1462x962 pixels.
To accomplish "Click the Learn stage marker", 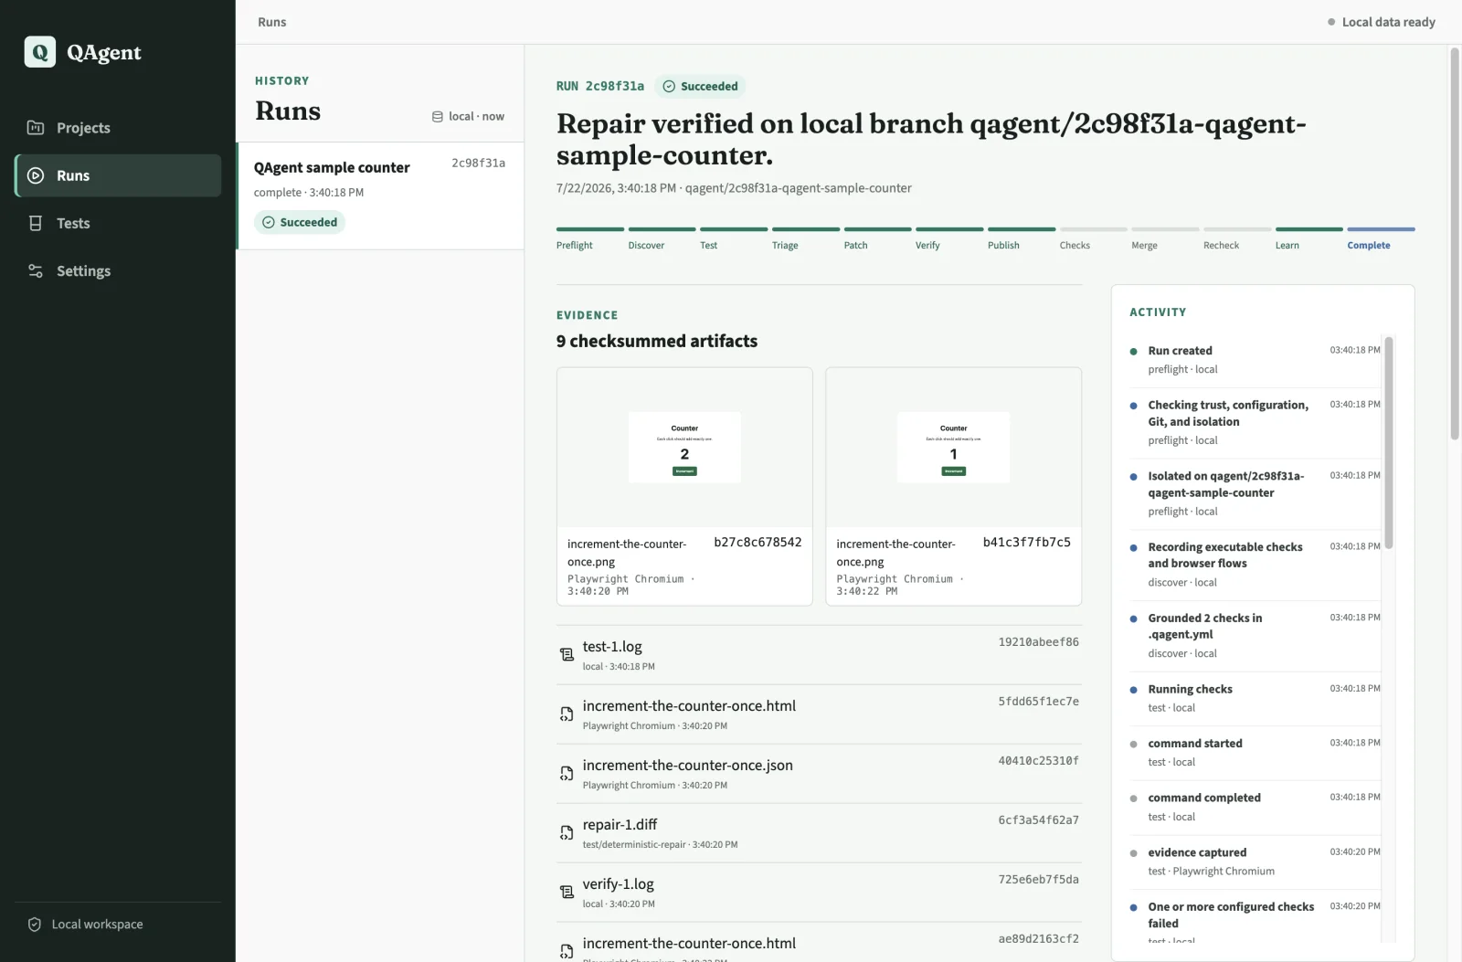I will click(x=1308, y=238).
